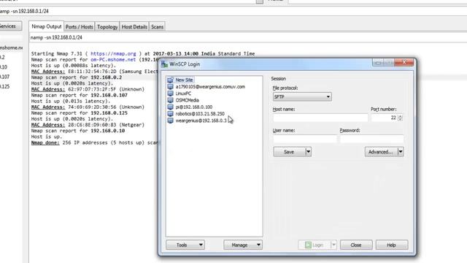Click the New Site computer icon
Image resolution: width=467 pixels, height=263 pixels.
coord(170,80)
